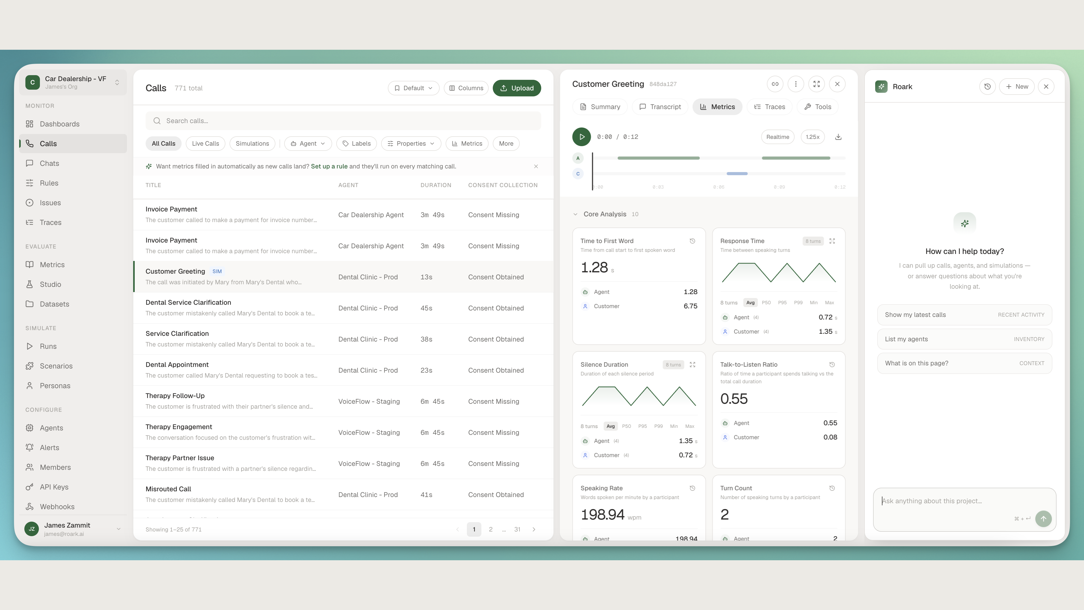Open Datasets in the sidebar
The image size is (1084, 610).
coord(73,304)
